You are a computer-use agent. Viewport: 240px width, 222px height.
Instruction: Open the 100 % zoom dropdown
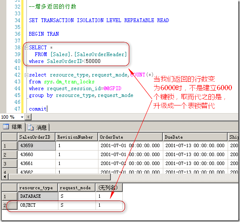[22, 117]
